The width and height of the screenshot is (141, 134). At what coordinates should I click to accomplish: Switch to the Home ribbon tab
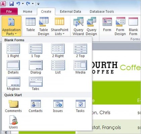coord(28,11)
